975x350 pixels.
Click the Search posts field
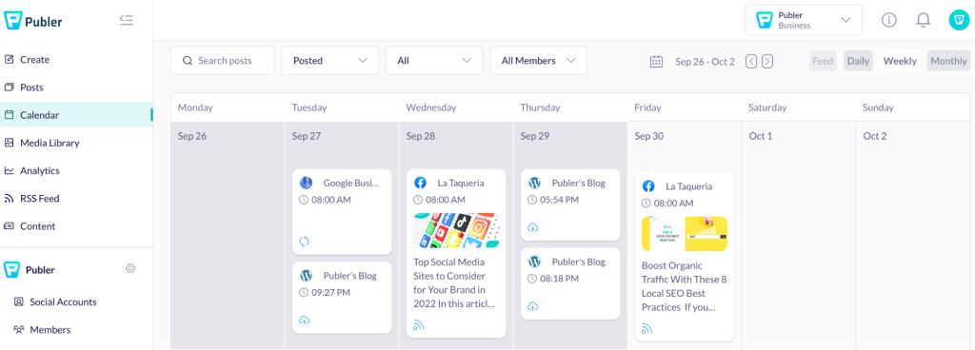click(222, 61)
